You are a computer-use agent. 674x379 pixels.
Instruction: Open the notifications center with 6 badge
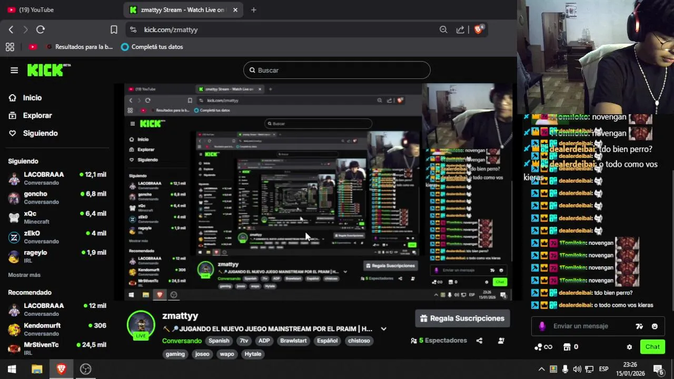coord(658,369)
